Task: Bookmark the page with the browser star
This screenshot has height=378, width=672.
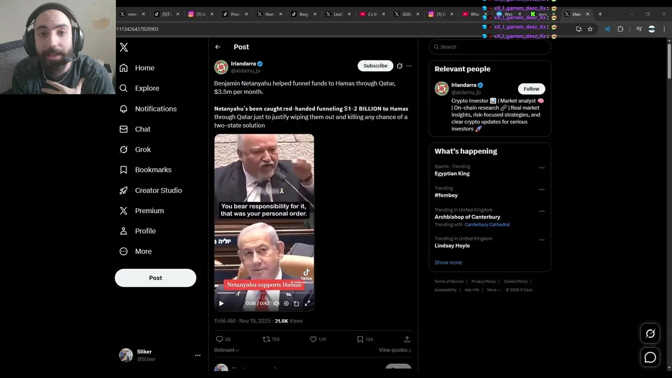Action: click(x=590, y=29)
